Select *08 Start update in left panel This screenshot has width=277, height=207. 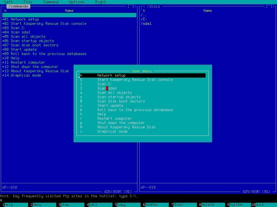pos(69,50)
